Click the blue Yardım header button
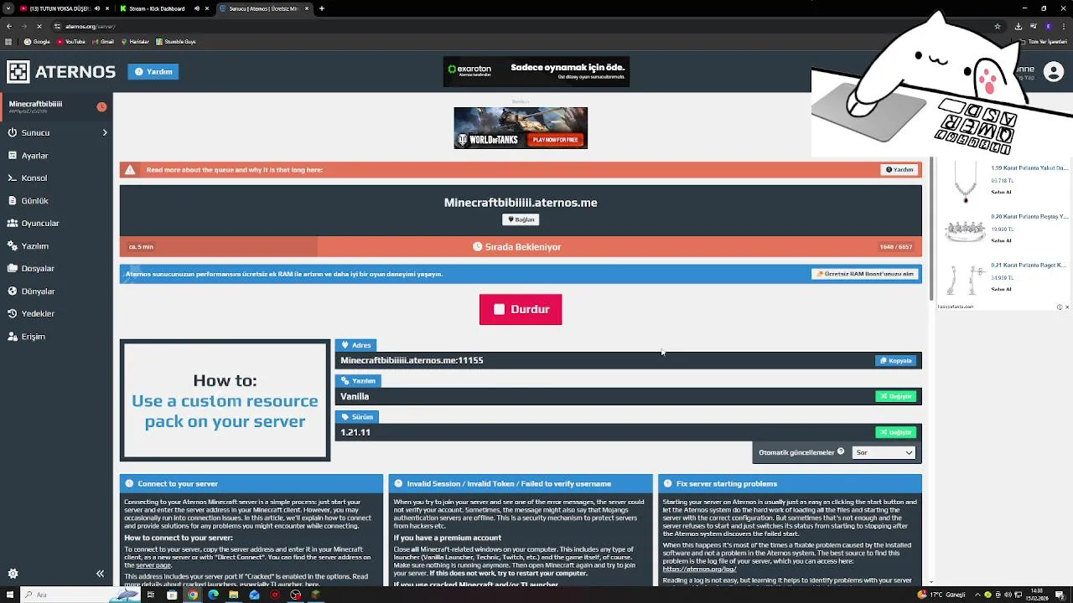 [x=153, y=71]
